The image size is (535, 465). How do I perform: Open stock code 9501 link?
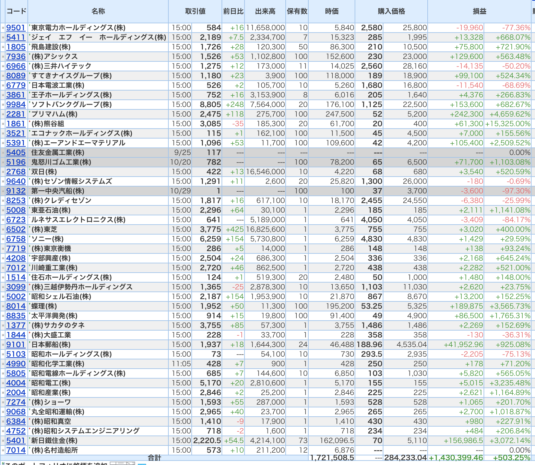(16, 28)
